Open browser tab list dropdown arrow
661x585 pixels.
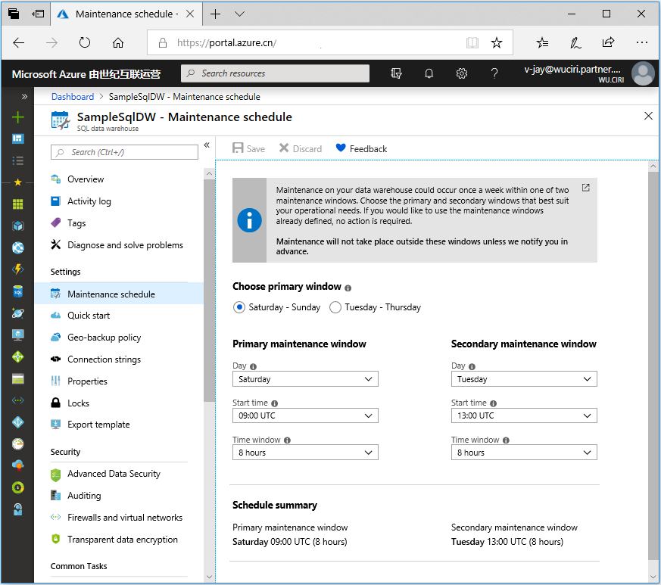pyautogui.click(x=239, y=14)
